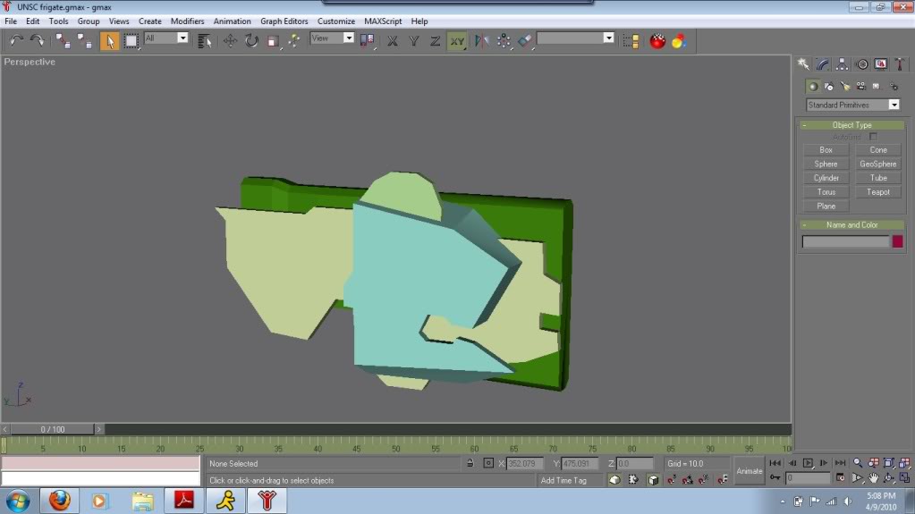Restrict transform to Z axis

point(436,41)
